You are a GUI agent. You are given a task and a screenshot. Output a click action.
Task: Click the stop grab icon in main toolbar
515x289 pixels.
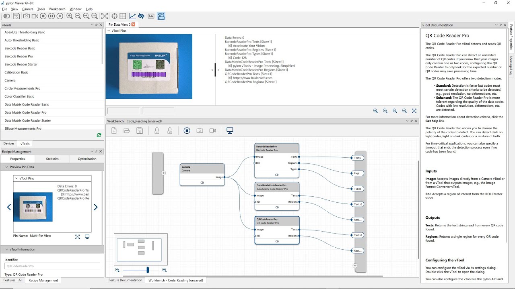pos(43,16)
